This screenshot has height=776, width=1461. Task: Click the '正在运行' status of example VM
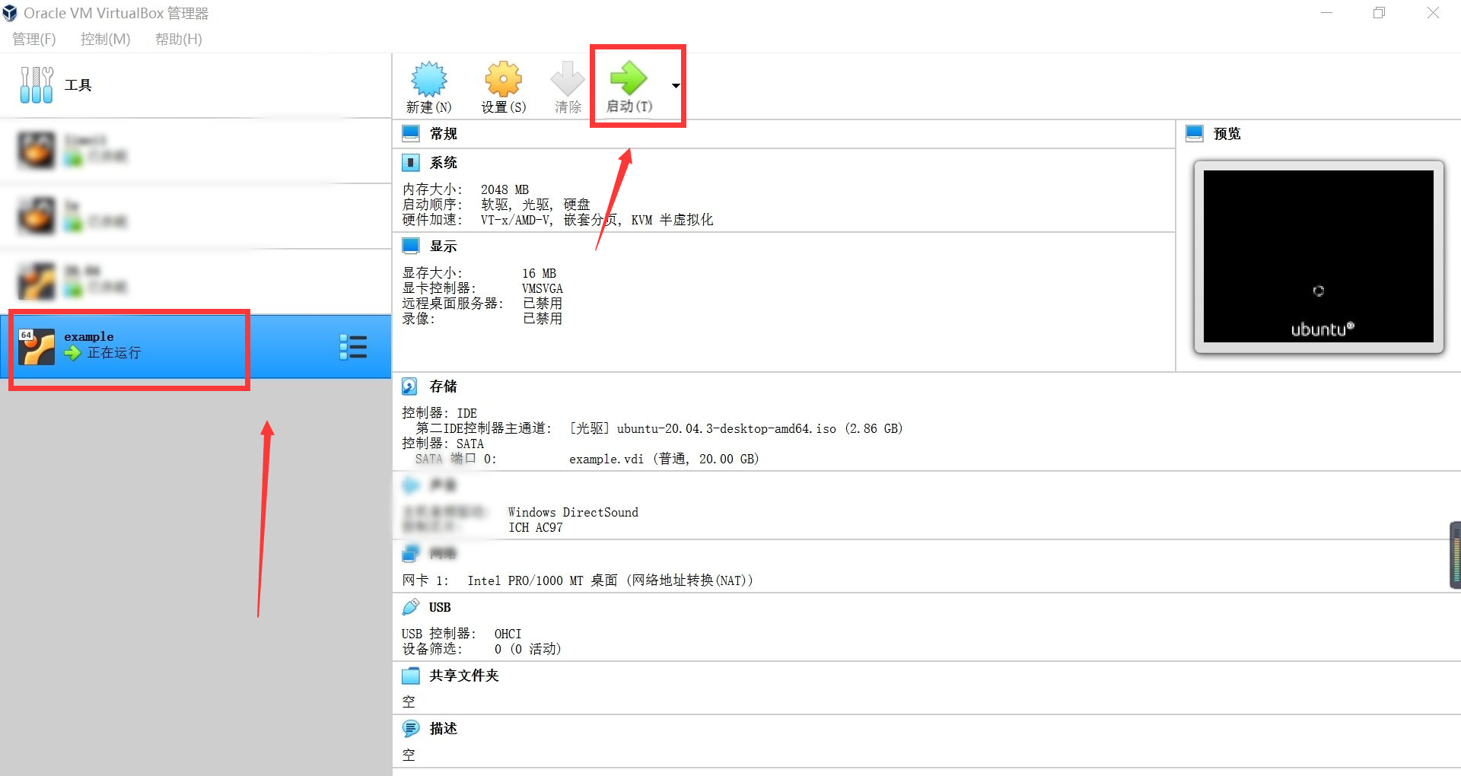point(114,352)
